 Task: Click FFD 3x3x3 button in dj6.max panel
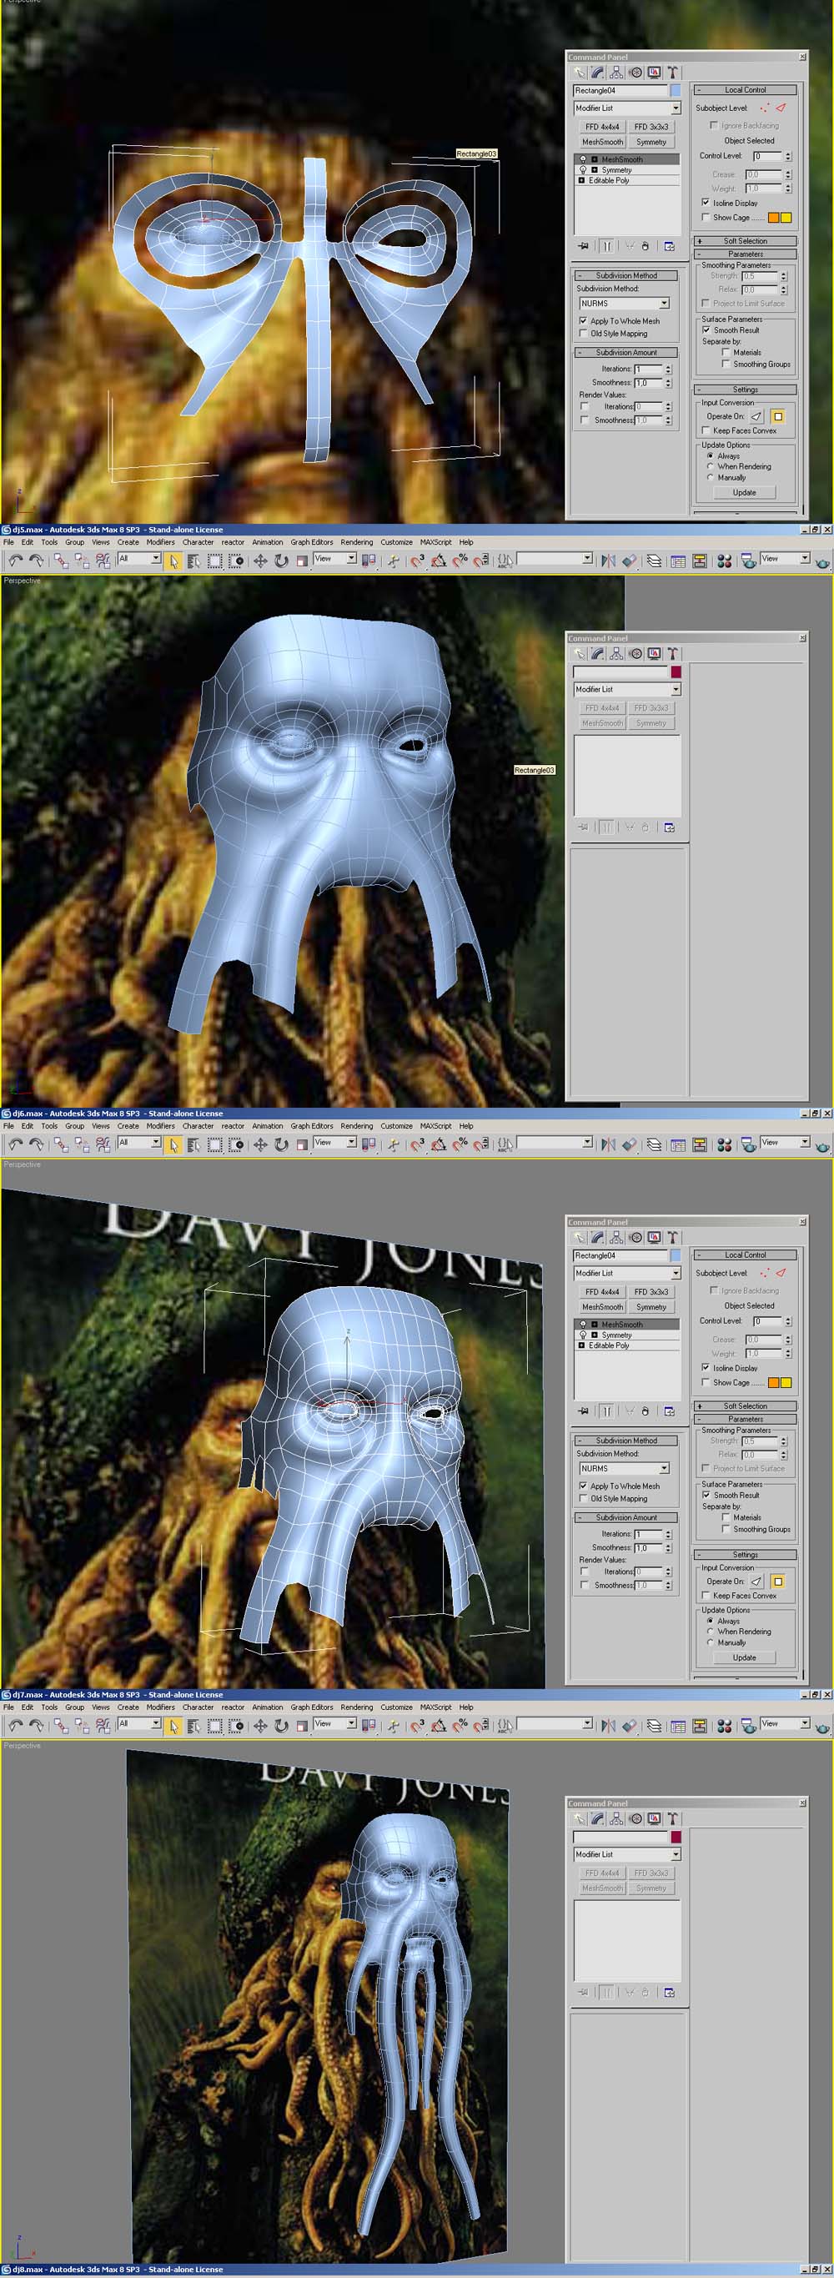651,1291
